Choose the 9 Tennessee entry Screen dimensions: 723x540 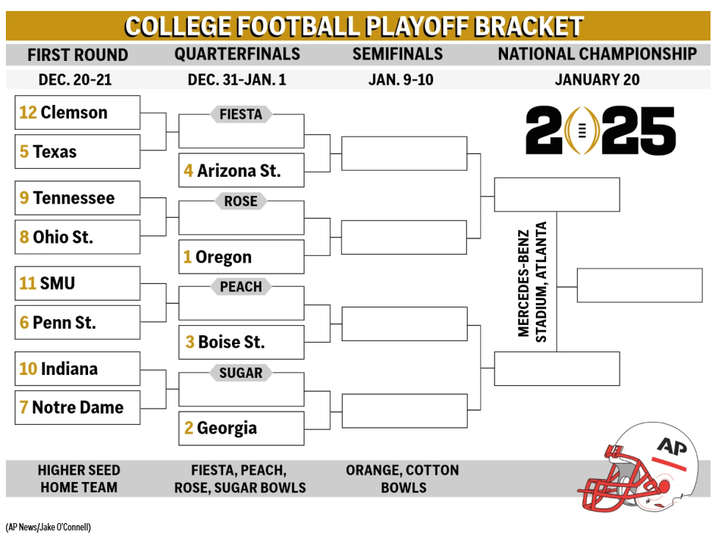click(78, 197)
